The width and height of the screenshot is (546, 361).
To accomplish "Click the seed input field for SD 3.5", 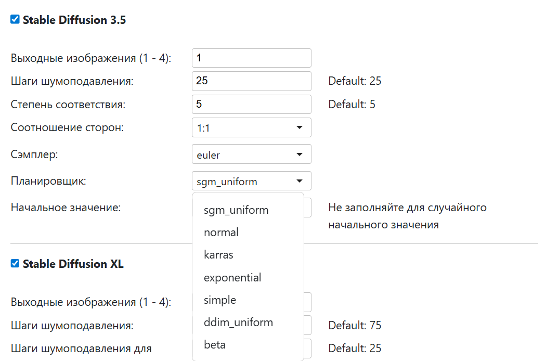I will coord(307,208).
